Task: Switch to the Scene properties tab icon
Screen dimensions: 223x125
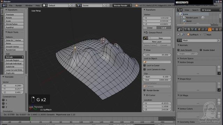Action: tap(192, 29)
